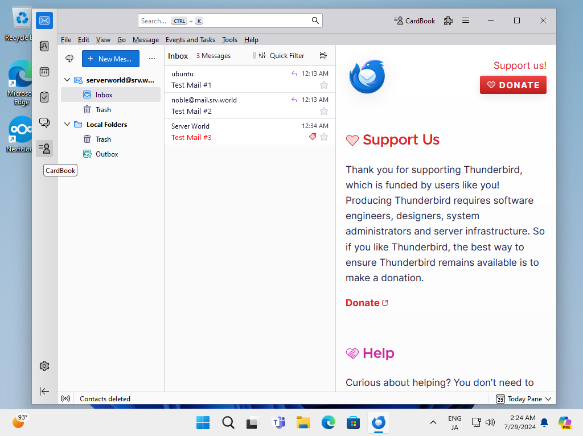Open Test Mail #3 from Server World

click(249, 131)
